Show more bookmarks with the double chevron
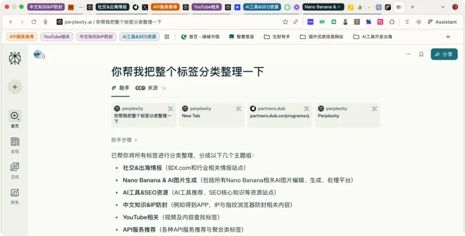The width and height of the screenshot is (465, 236). [x=448, y=37]
